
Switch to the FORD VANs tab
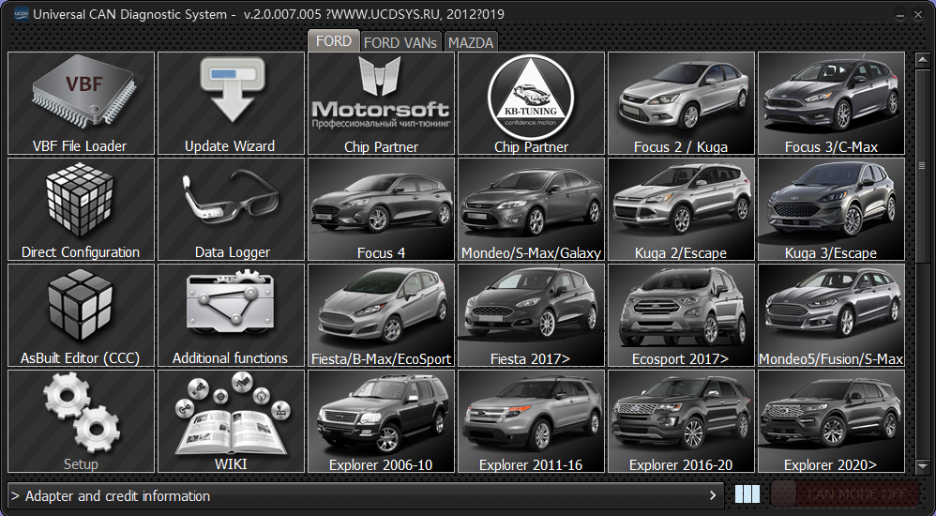tap(400, 42)
